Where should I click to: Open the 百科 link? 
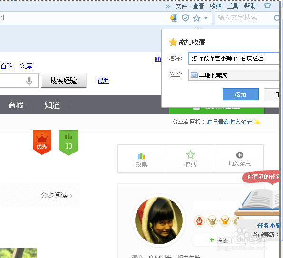(7, 66)
